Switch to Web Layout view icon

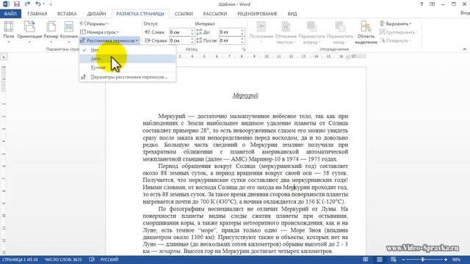pyautogui.click(x=394, y=260)
